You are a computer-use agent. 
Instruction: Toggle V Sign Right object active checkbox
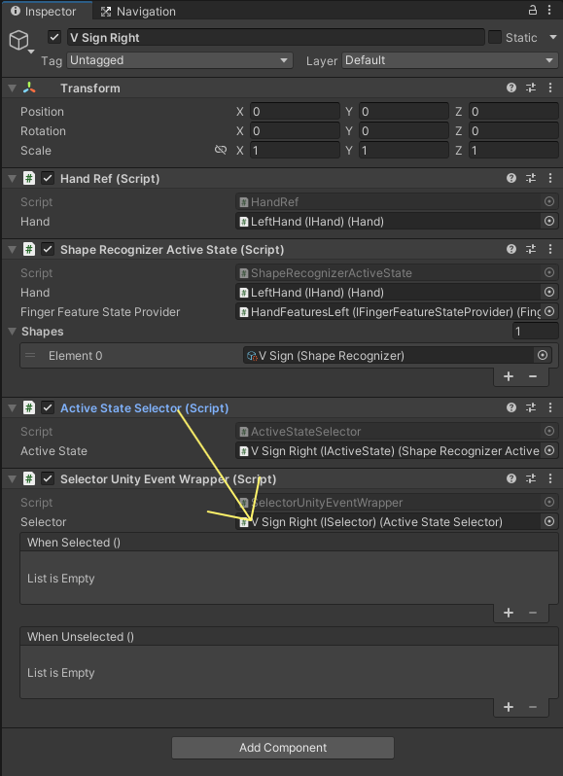click(x=54, y=37)
